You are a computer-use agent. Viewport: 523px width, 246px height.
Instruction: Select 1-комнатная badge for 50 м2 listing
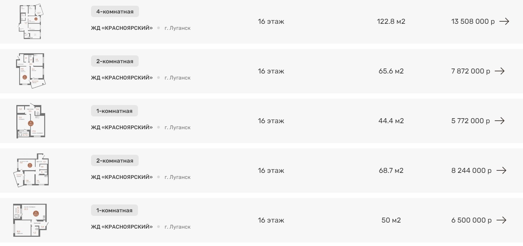(x=114, y=211)
